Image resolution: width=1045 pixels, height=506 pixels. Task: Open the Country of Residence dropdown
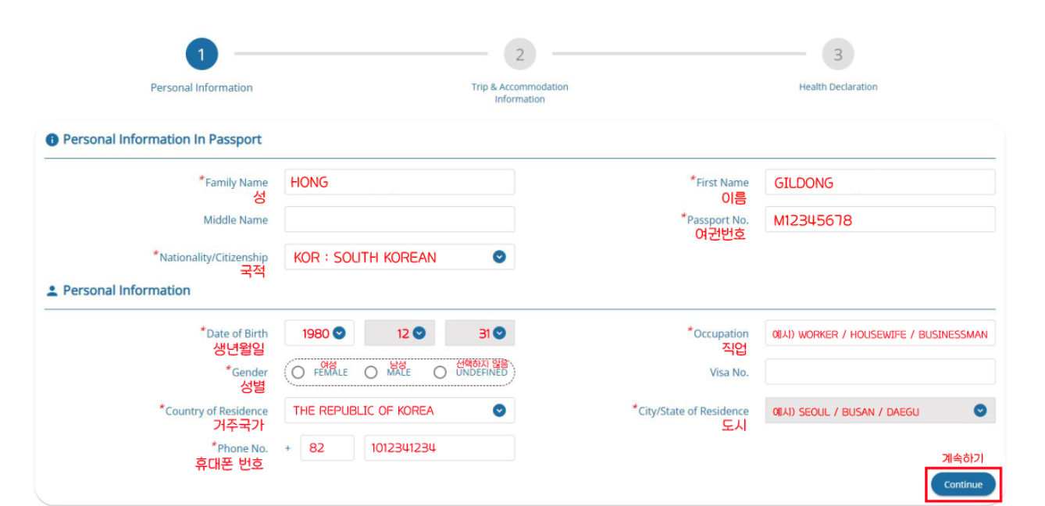point(400,411)
